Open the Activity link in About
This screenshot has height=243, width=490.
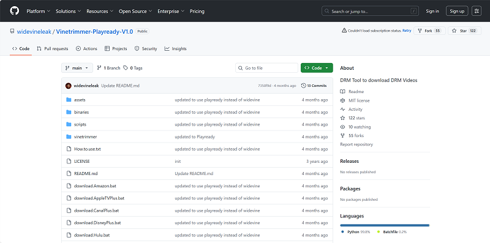coord(351,110)
